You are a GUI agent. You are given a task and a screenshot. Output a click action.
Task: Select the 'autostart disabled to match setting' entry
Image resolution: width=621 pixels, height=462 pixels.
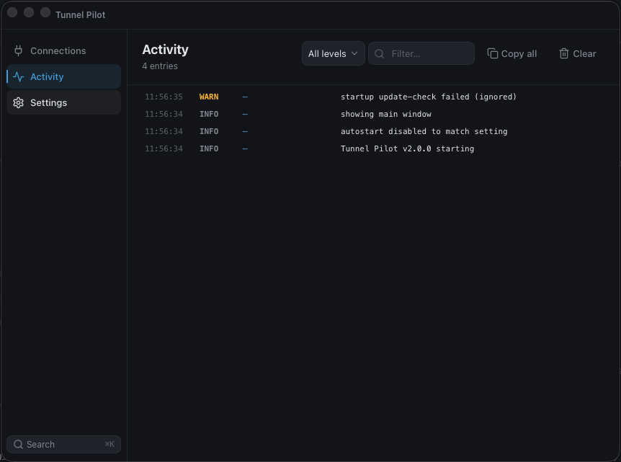pyautogui.click(x=424, y=131)
